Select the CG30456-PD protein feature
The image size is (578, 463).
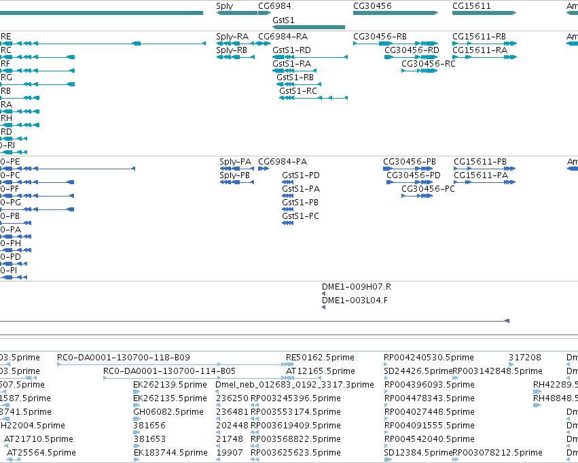410,182
